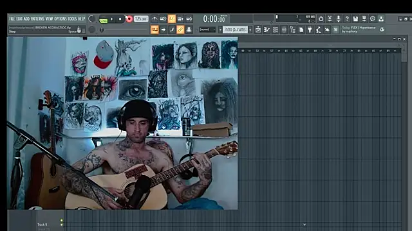Click the small down-arrow below playlist grid
Image resolution: width=412 pixels, height=231 pixels.
coord(304,225)
